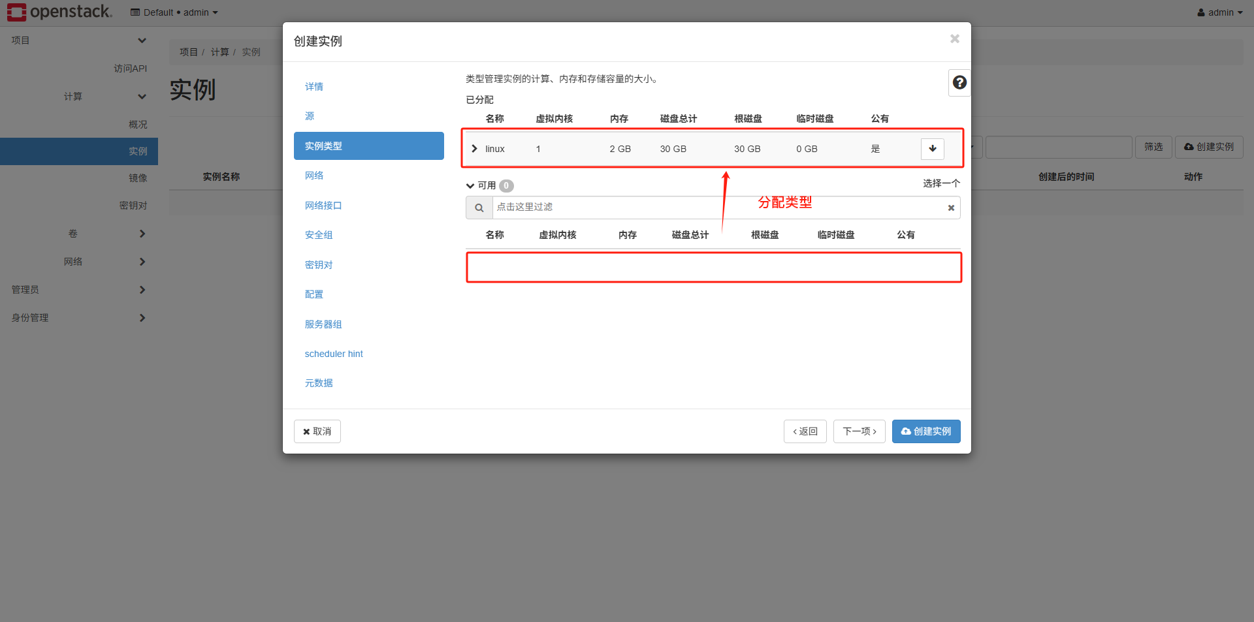Click the 项目 breadcrumb link

(x=189, y=52)
